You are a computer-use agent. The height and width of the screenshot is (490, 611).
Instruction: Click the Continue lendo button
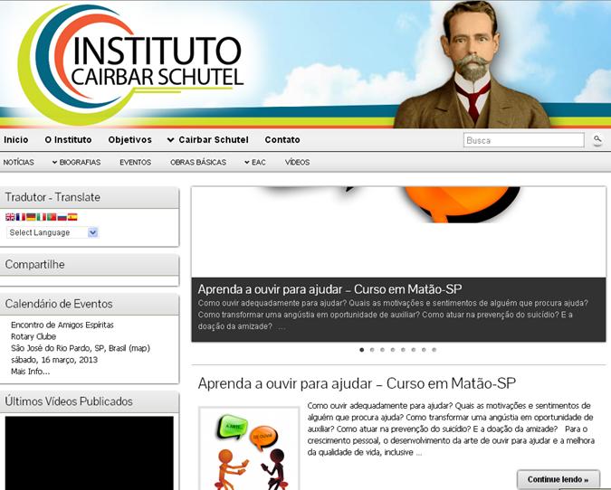[558, 479]
